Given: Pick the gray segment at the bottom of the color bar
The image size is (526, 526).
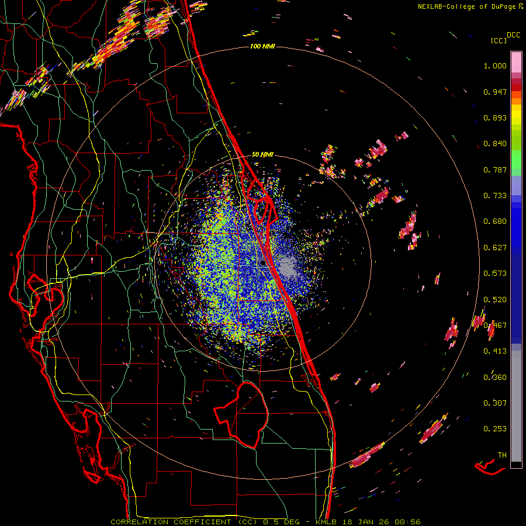Looking at the screenshot, I should (x=516, y=406).
